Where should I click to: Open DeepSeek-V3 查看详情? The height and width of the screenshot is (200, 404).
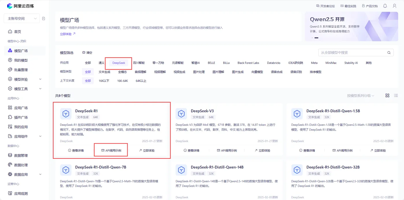pyautogui.click(x=191, y=150)
